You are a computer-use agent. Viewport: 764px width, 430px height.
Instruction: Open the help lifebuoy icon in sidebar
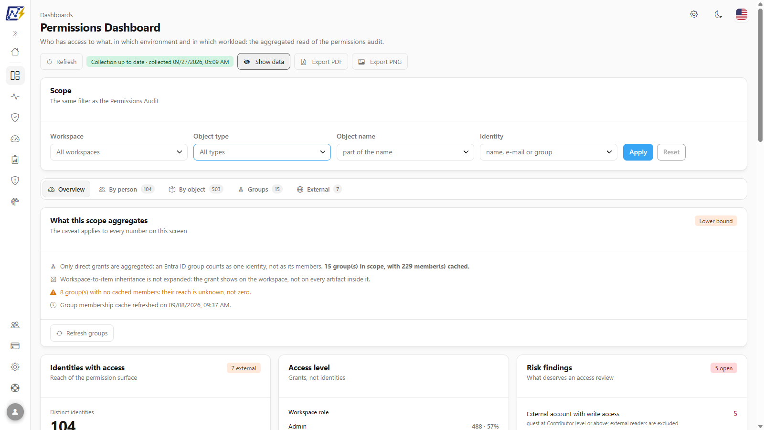tap(15, 388)
